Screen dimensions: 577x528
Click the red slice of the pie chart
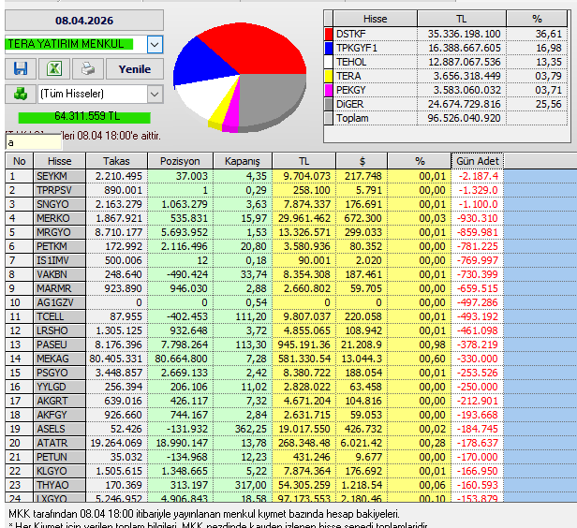tap(258, 48)
